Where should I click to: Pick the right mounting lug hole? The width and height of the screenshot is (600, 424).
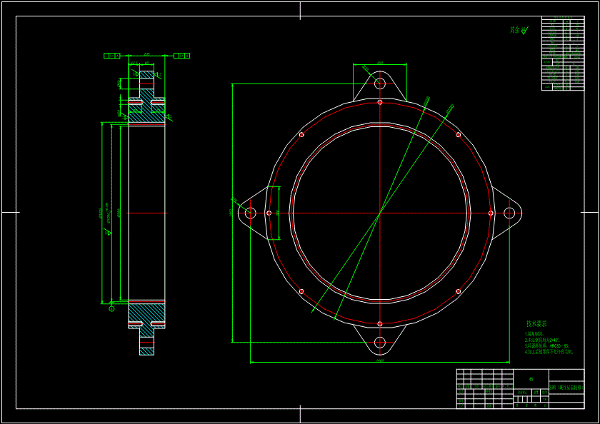[509, 213]
